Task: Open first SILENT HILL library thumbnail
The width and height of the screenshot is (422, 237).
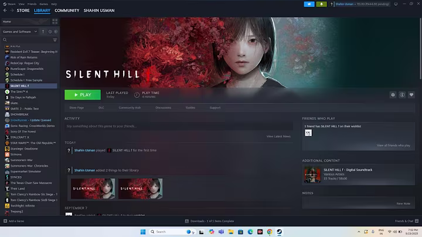Action: point(93,188)
